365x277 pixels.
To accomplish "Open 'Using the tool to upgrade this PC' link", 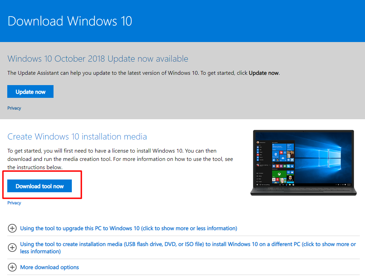I will 128,228.
